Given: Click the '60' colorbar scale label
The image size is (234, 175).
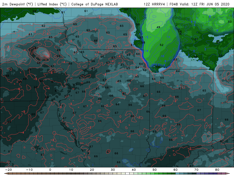Looking at the screenshot, I should (x=175, y=170).
